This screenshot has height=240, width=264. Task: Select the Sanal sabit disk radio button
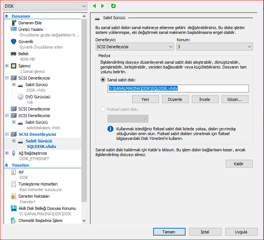click(103, 80)
